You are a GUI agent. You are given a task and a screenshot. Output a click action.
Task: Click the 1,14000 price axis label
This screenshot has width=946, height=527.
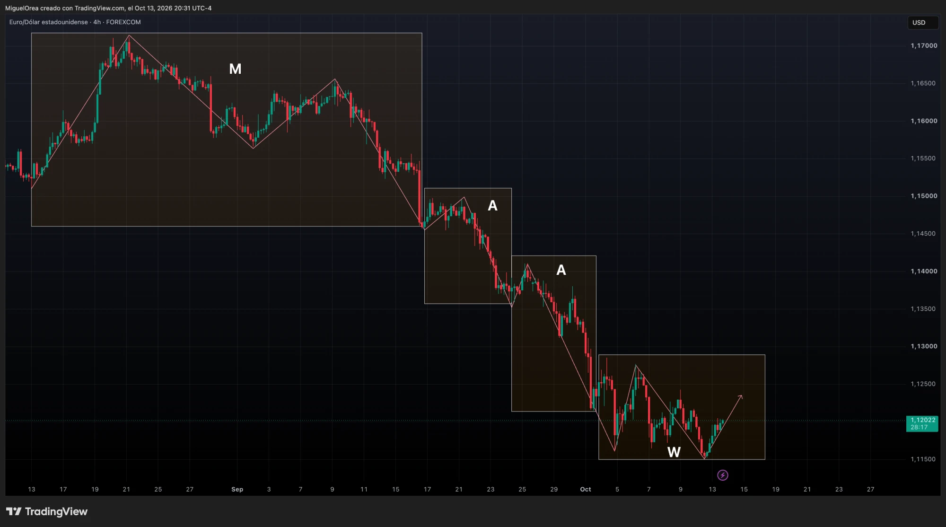pos(924,271)
